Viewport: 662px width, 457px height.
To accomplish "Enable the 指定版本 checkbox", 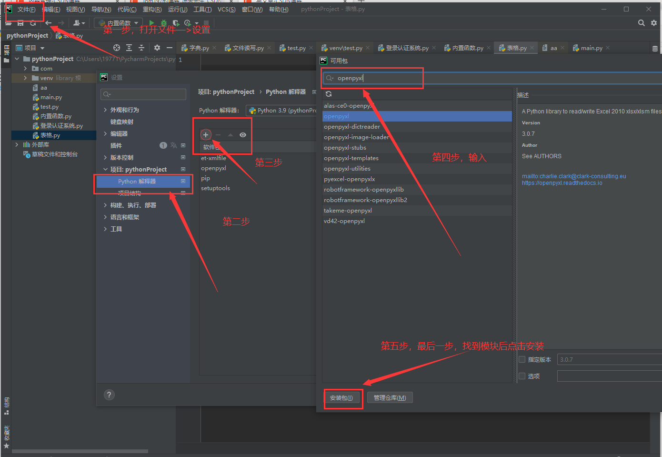I will [522, 360].
